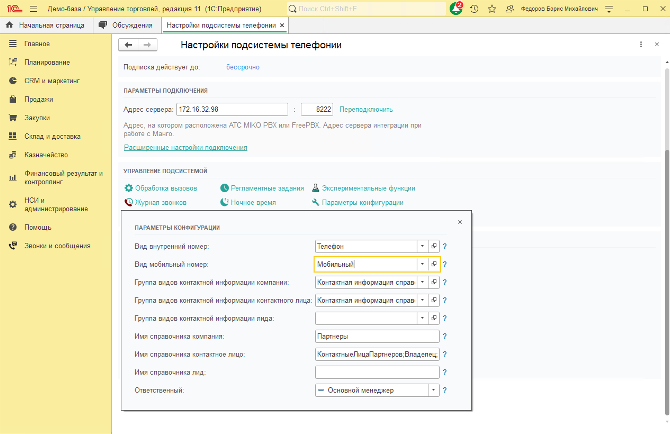
Task: Click the port field 8222
Action: pyautogui.click(x=317, y=109)
